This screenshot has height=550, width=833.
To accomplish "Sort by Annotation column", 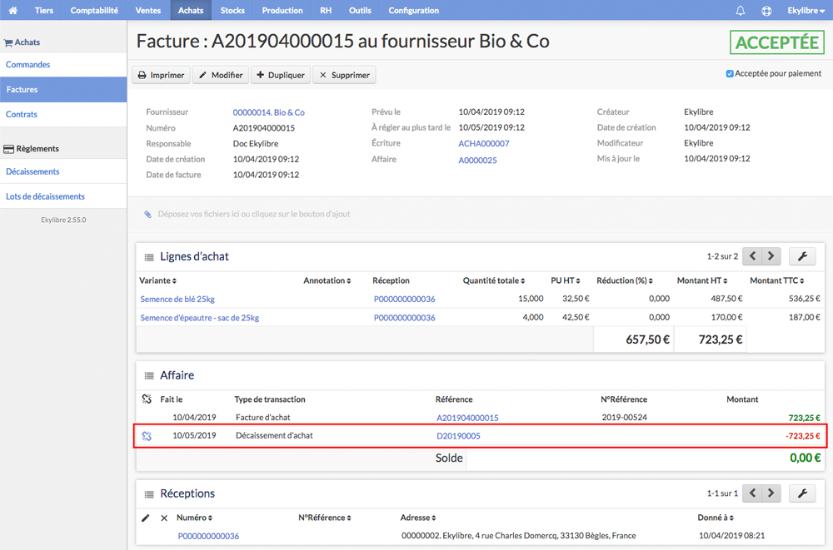I will pos(327,280).
